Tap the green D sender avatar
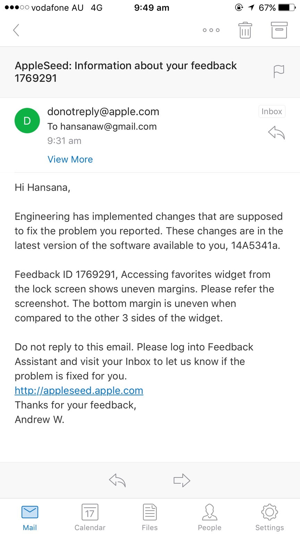Image resolution: width=300 pixels, height=534 pixels. tap(27, 121)
